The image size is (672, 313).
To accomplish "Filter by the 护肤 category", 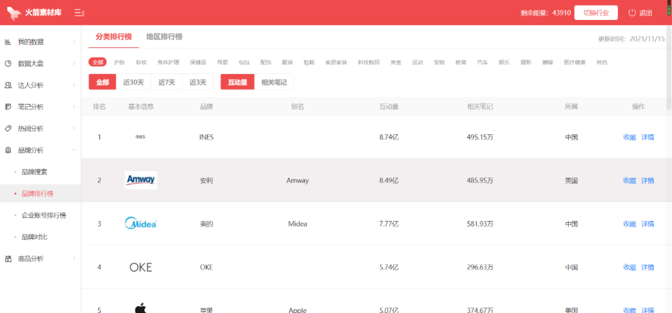I will pyautogui.click(x=119, y=62).
